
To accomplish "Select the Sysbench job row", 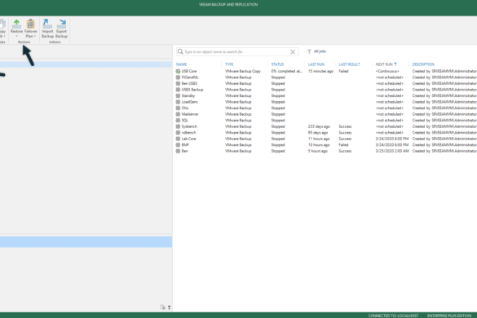I will [x=326, y=126].
